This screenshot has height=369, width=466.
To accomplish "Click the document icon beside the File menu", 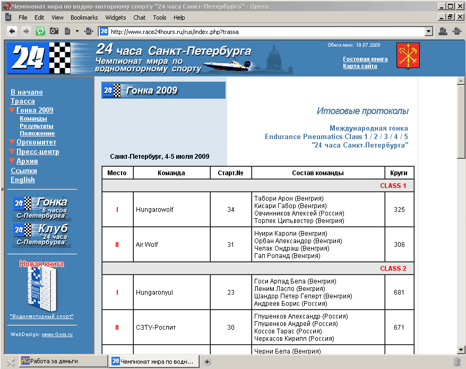I will (8, 17).
